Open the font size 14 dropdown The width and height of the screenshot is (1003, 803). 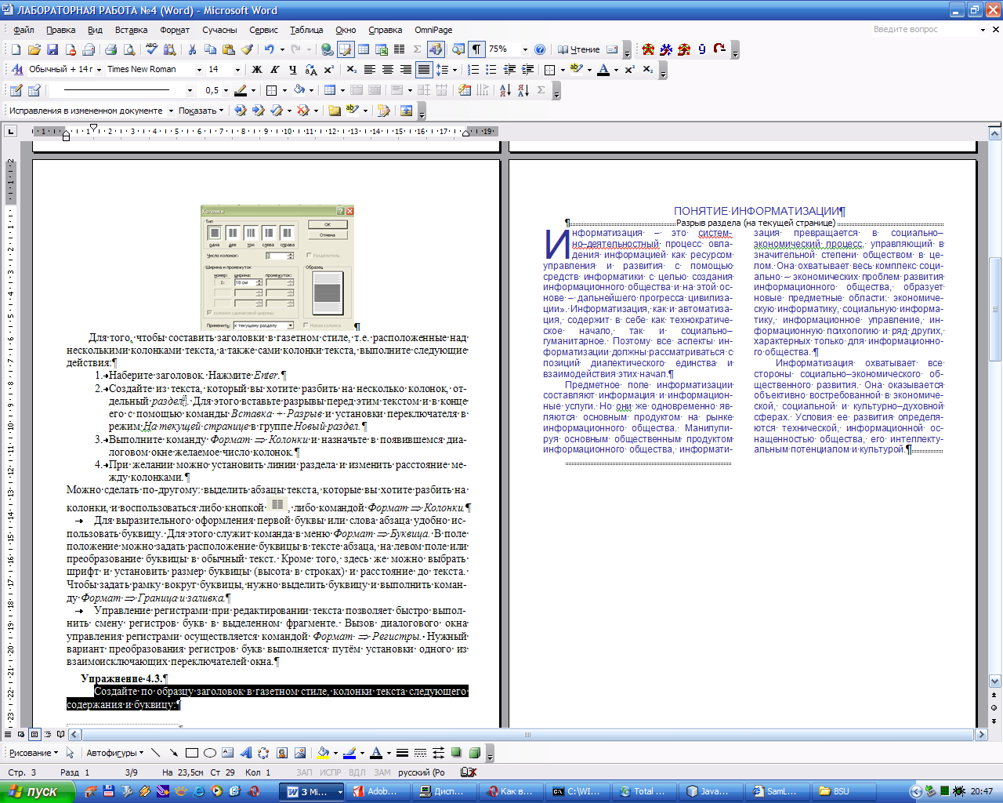[x=237, y=70]
